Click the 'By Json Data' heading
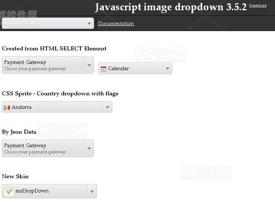 (x=19, y=132)
